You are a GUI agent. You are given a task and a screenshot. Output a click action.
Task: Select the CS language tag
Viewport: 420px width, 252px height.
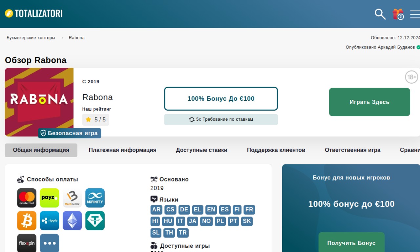point(170,210)
